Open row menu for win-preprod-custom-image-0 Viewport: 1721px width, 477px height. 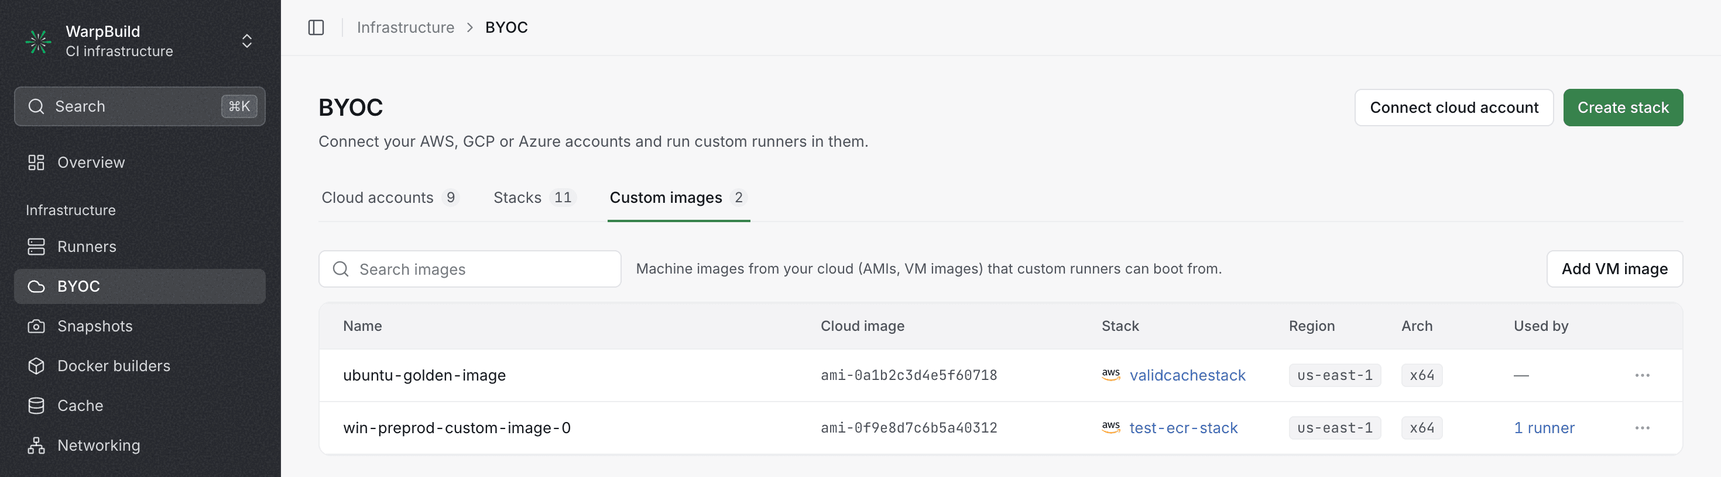(x=1642, y=428)
